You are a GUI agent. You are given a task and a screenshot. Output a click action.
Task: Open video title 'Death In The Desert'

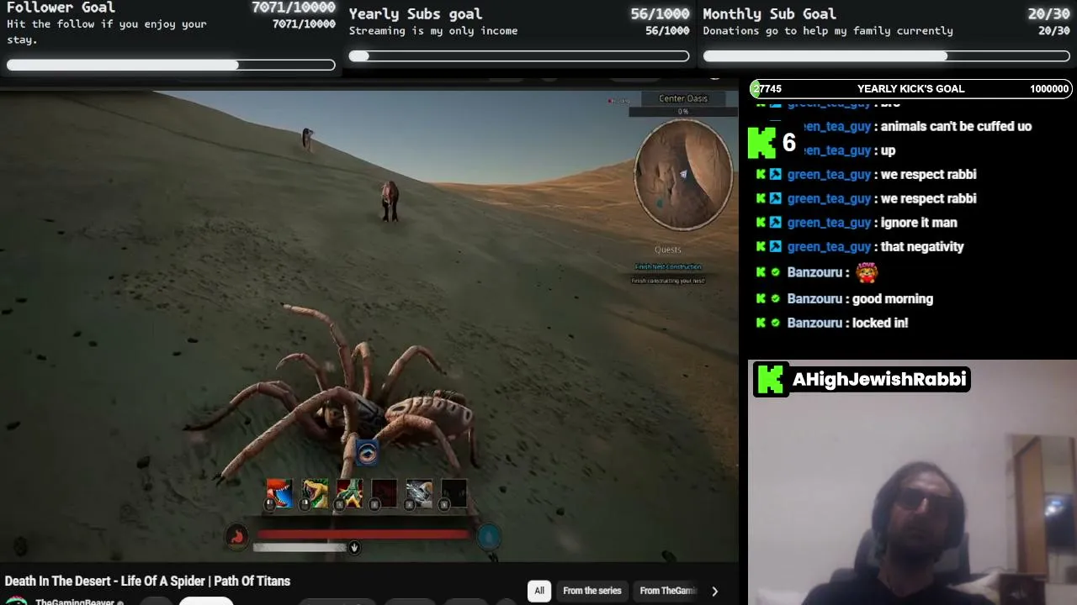click(x=147, y=581)
